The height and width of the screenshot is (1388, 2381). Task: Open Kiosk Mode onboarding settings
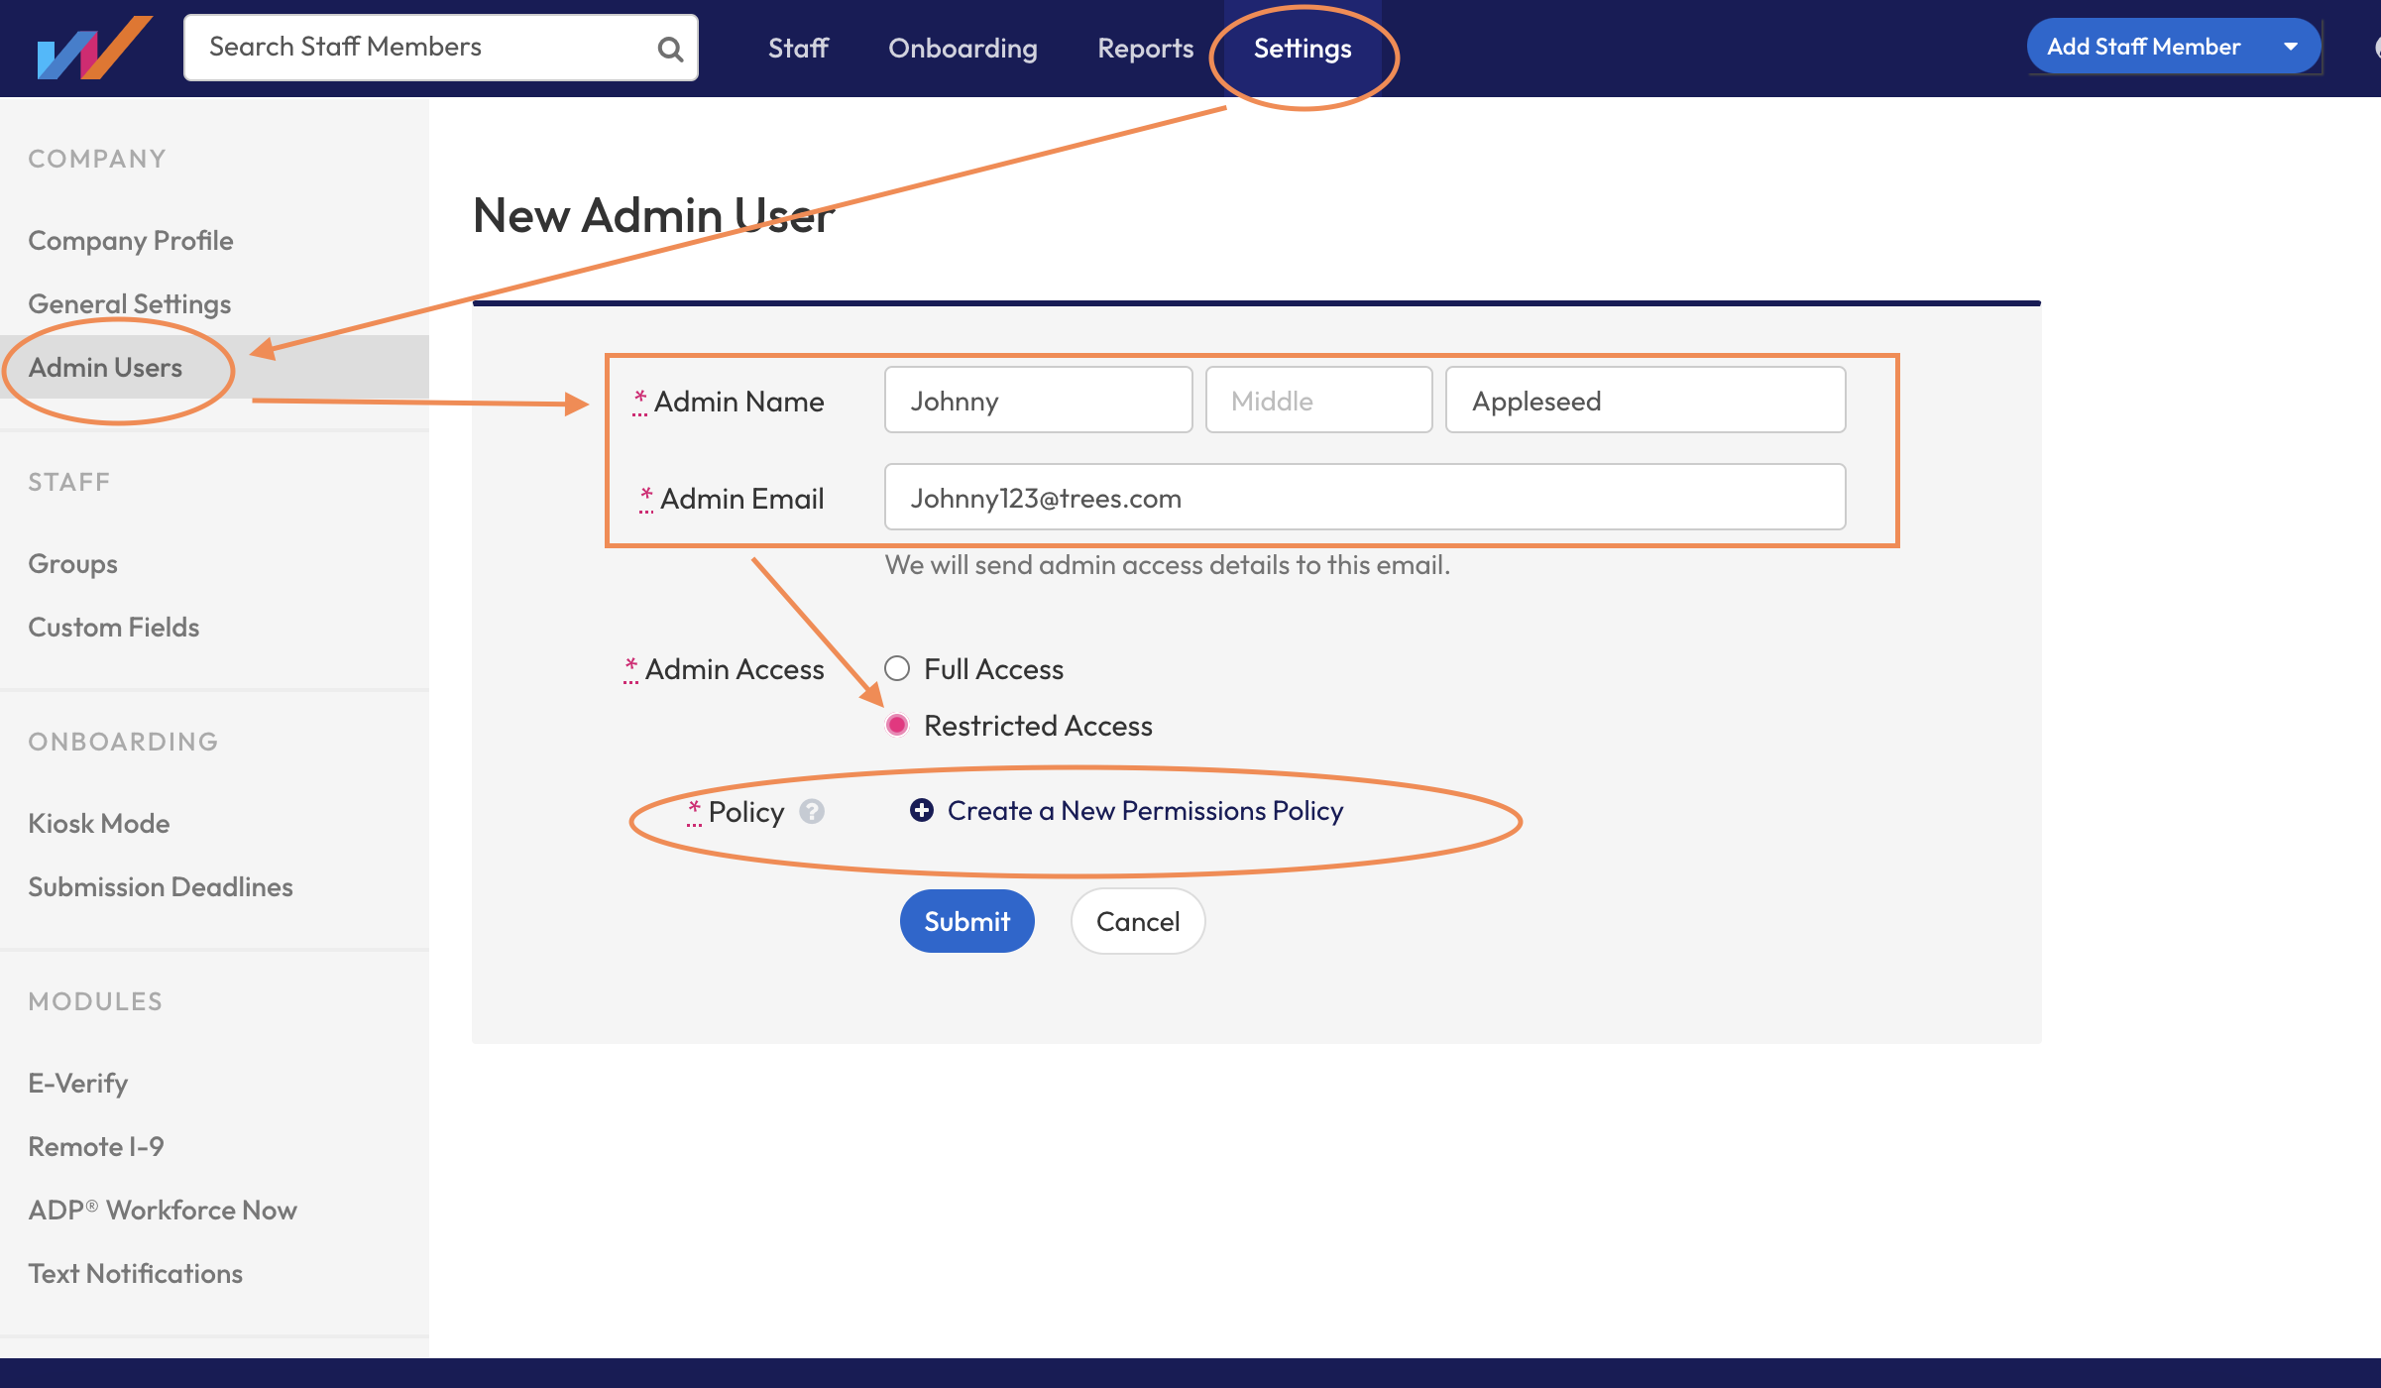[98, 823]
